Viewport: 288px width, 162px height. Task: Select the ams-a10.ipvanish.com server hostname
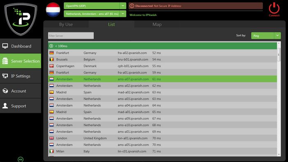[133, 125]
